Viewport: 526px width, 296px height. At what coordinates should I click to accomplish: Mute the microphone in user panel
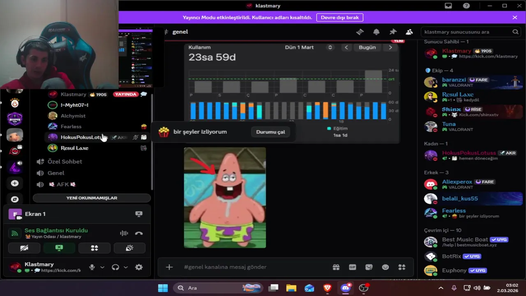pos(92,267)
